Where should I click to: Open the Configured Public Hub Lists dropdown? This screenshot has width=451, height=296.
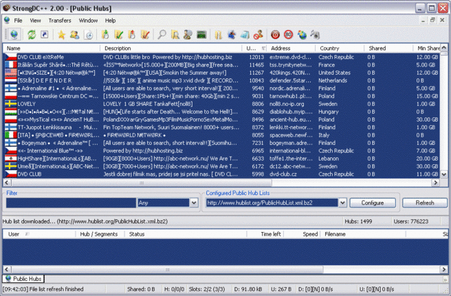coord(341,203)
